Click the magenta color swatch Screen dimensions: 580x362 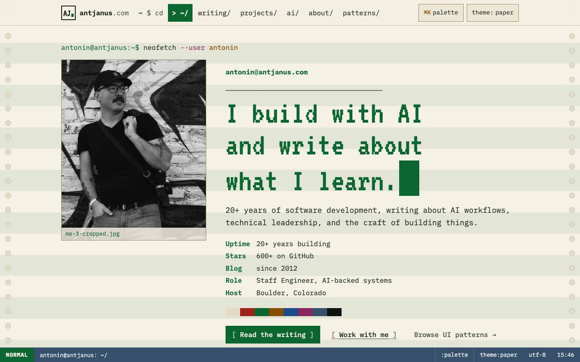(305, 312)
